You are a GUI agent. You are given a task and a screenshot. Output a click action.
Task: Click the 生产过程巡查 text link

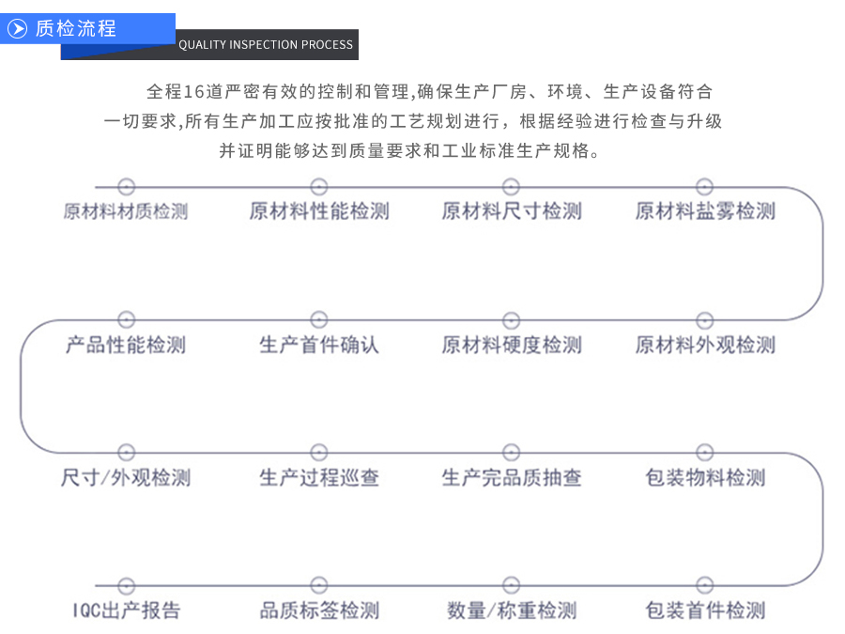[x=320, y=478]
